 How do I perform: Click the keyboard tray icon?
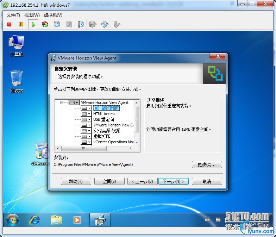(x=208, y=220)
